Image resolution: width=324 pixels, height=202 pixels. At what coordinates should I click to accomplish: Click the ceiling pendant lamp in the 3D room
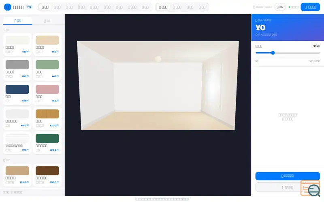pos(158,59)
